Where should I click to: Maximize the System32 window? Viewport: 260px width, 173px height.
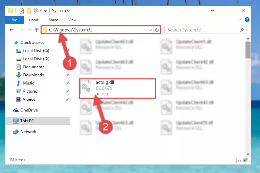tap(228, 10)
